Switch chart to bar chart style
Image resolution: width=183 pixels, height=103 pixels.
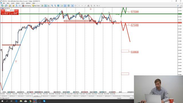43,6
